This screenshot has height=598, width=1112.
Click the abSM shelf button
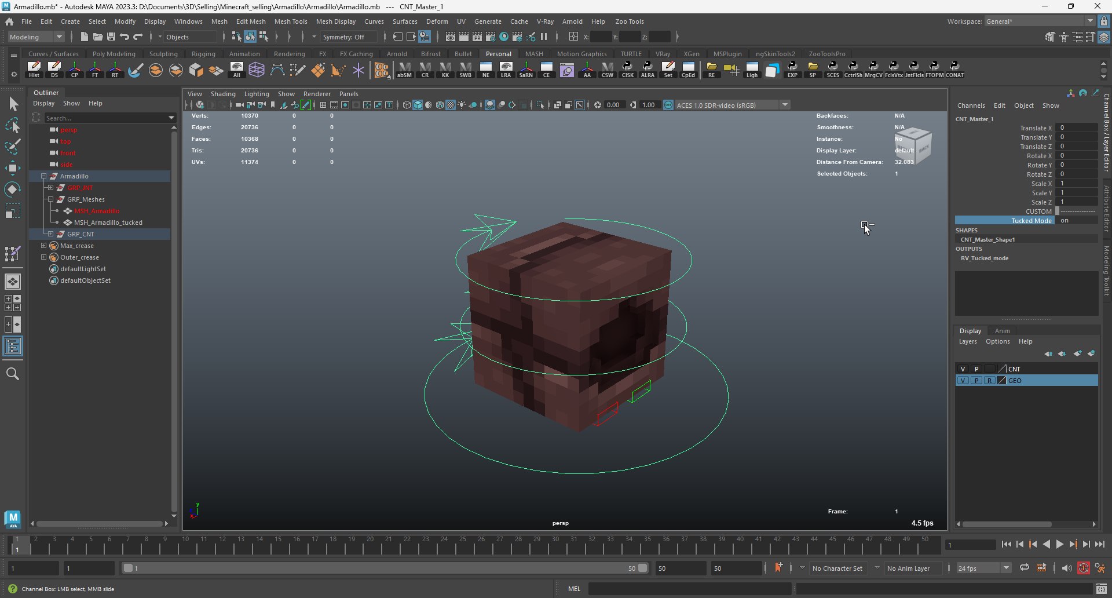404,70
